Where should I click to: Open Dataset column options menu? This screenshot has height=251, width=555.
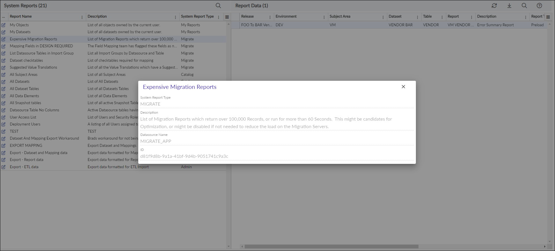pos(418,17)
